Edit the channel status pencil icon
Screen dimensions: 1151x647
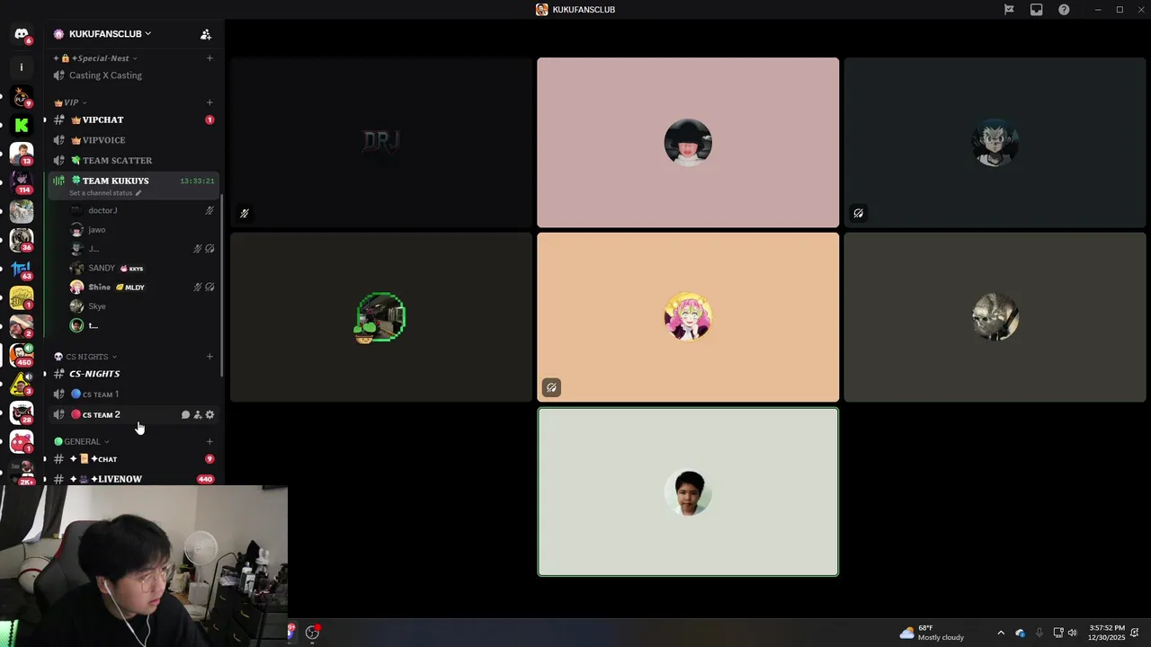138,193
